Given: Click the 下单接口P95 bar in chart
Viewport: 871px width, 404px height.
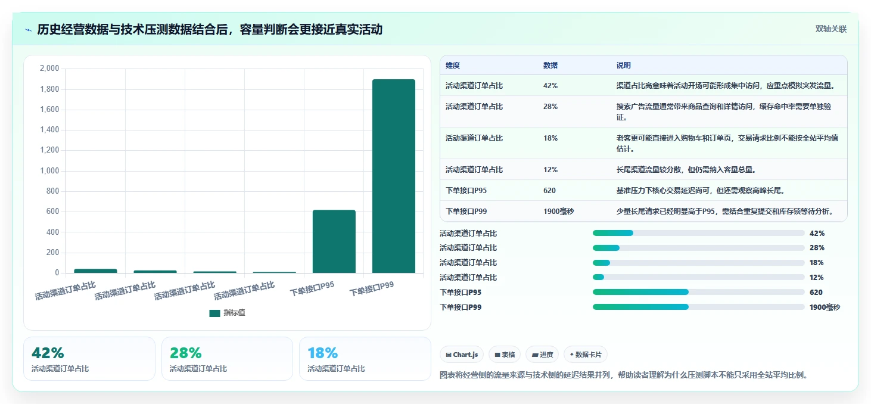Looking at the screenshot, I should [x=334, y=241].
